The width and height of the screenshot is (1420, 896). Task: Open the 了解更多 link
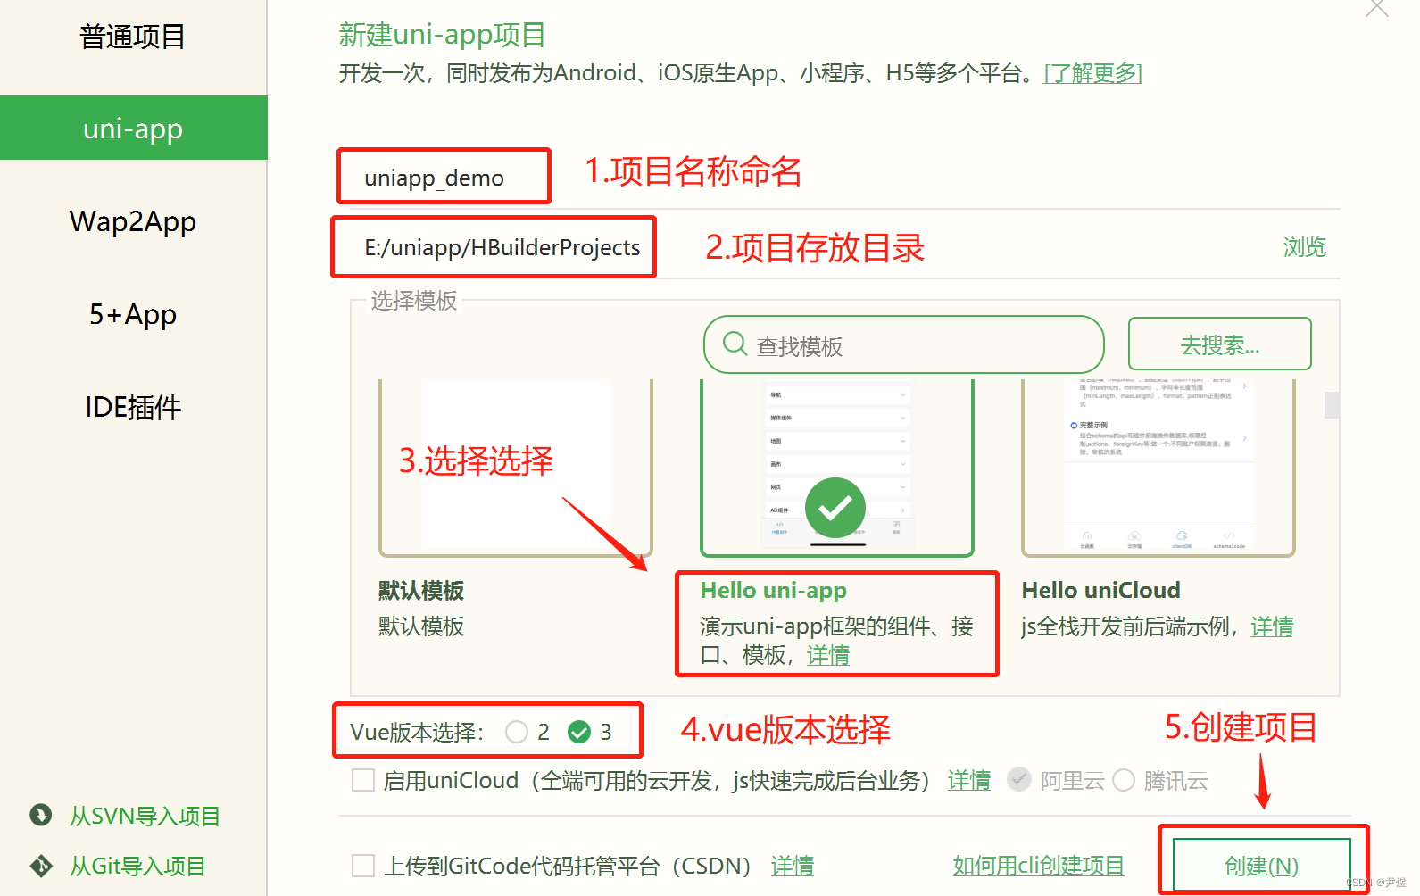[x=1092, y=73]
